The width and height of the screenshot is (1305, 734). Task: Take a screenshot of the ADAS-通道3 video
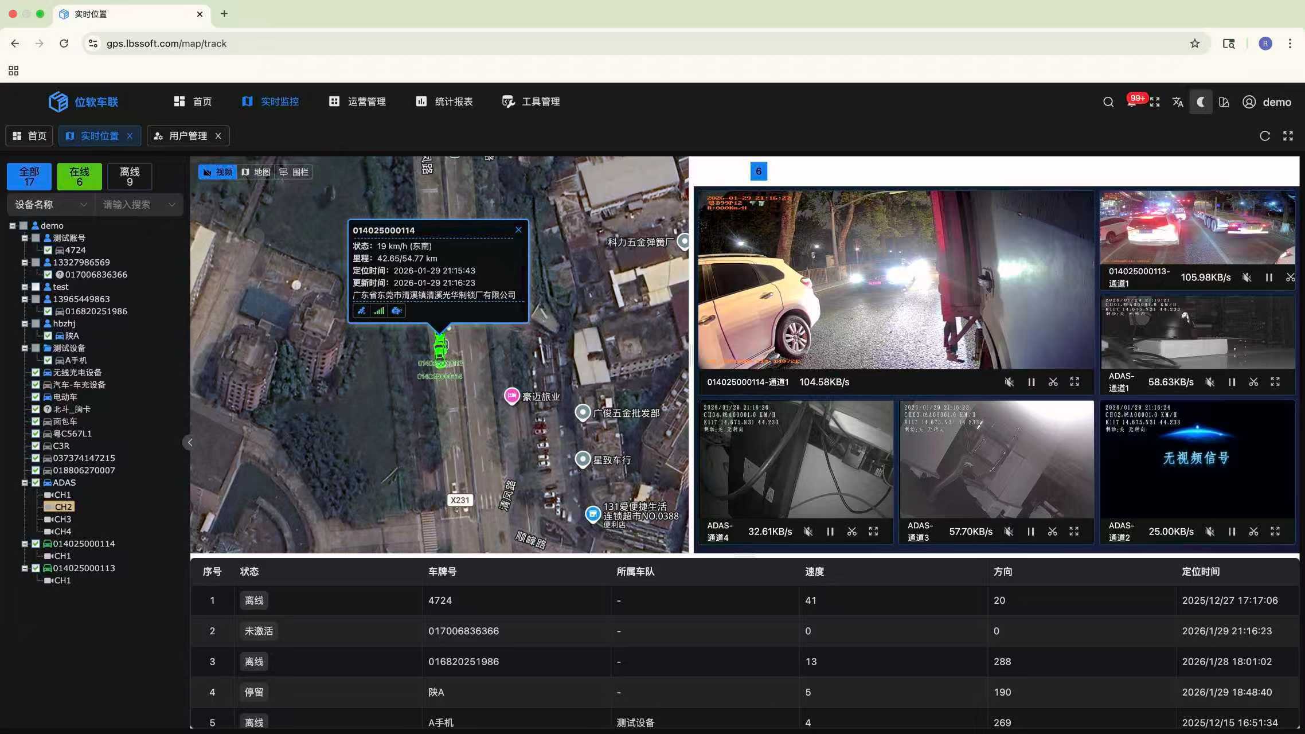[x=1052, y=532]
